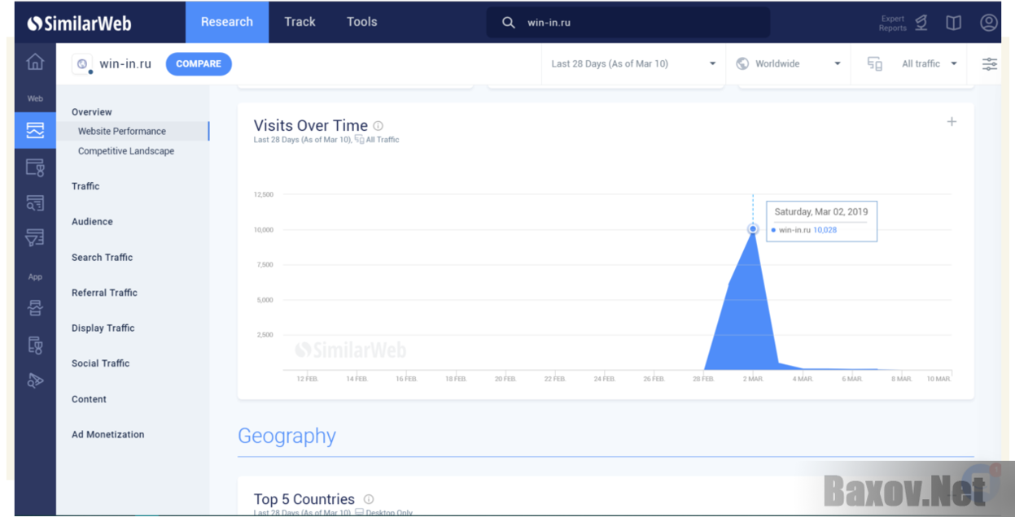Open the Keyword Analysis search-list icon
The image size is (1015, 517).
coord(35,203)
